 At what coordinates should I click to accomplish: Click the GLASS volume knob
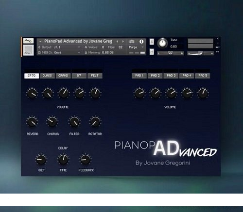48,93
